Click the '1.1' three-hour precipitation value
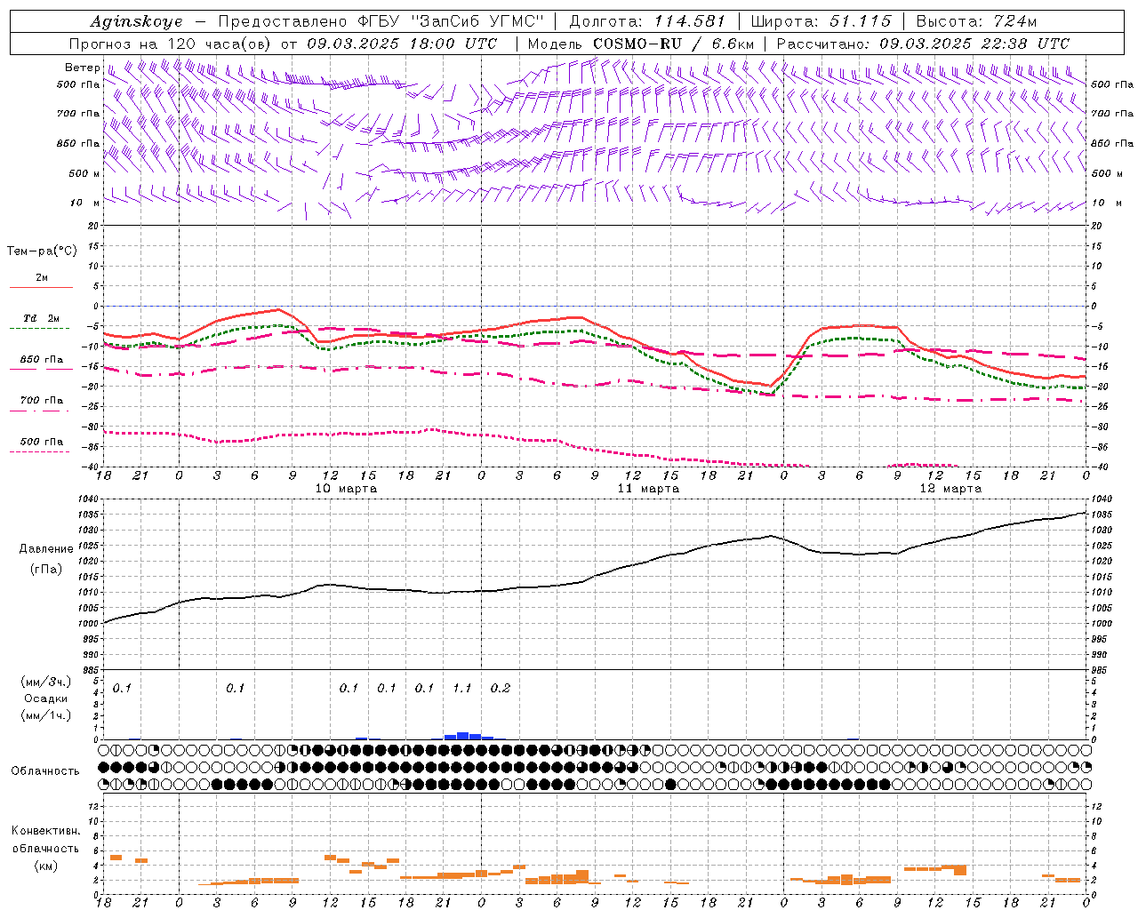 coord(462,689)
